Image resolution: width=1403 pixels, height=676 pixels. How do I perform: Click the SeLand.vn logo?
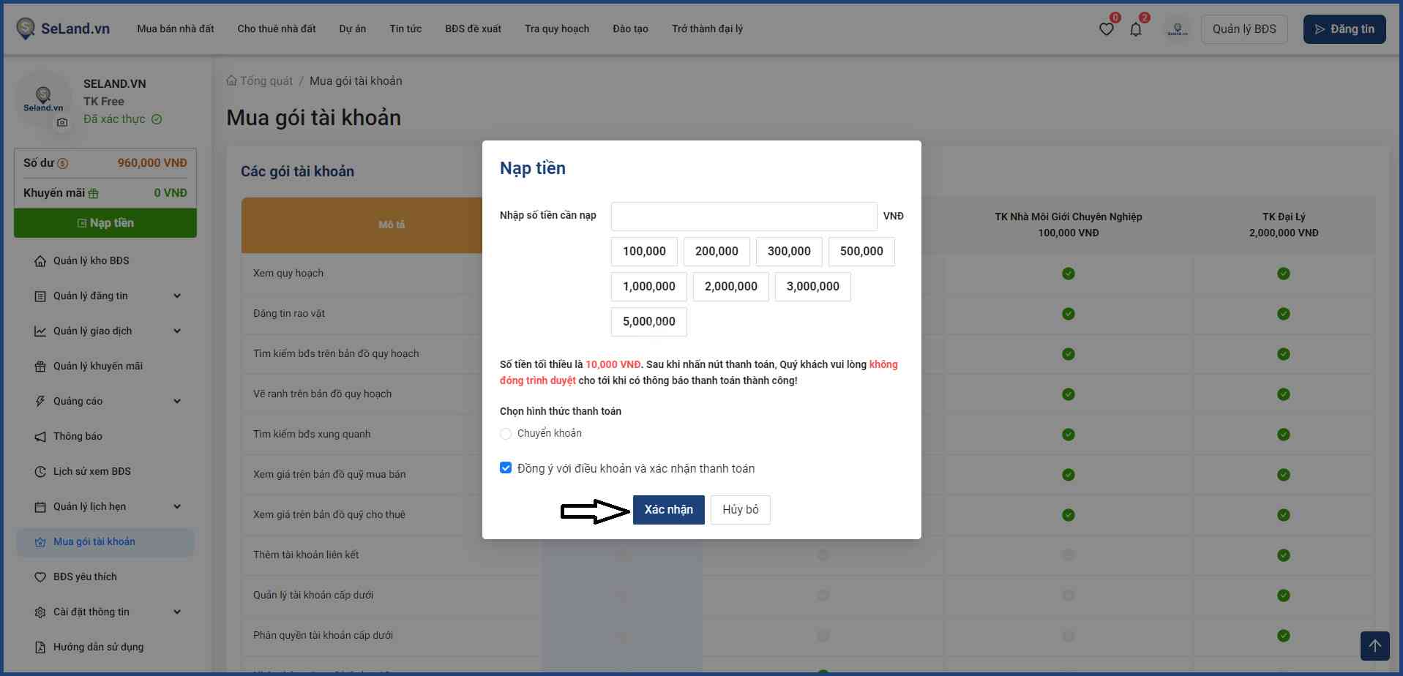(x=63, y=29)
